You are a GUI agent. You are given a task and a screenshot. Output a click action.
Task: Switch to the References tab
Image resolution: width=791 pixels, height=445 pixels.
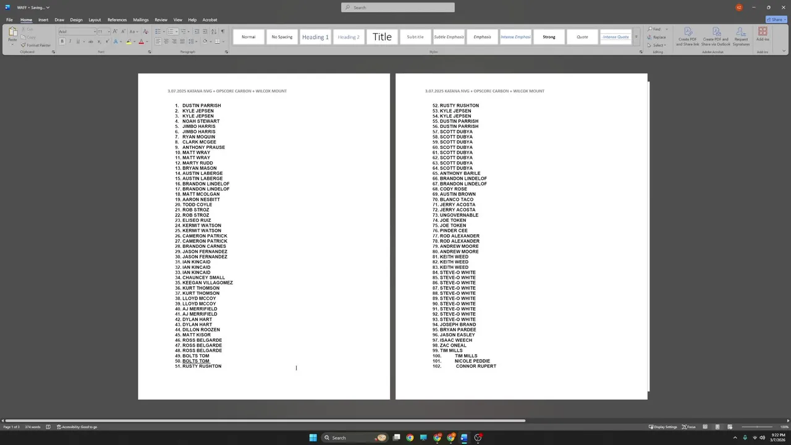(117, 20)
